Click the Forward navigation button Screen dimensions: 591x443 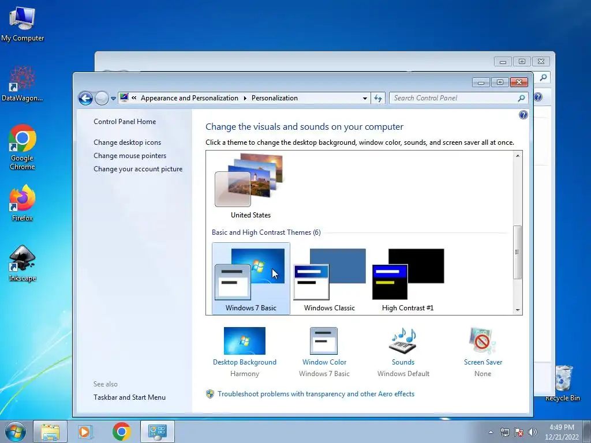pyautogui.click(x=102, y=98)
